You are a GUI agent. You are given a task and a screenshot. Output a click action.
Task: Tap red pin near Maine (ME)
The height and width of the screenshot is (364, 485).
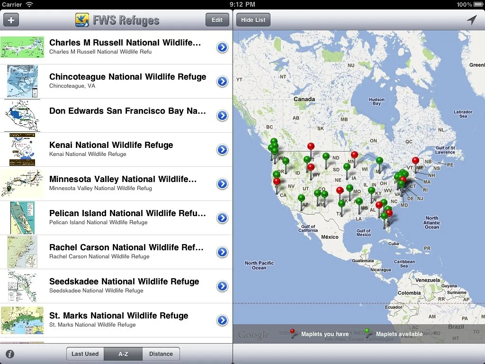pyautogui.click(x=415, y=160)
